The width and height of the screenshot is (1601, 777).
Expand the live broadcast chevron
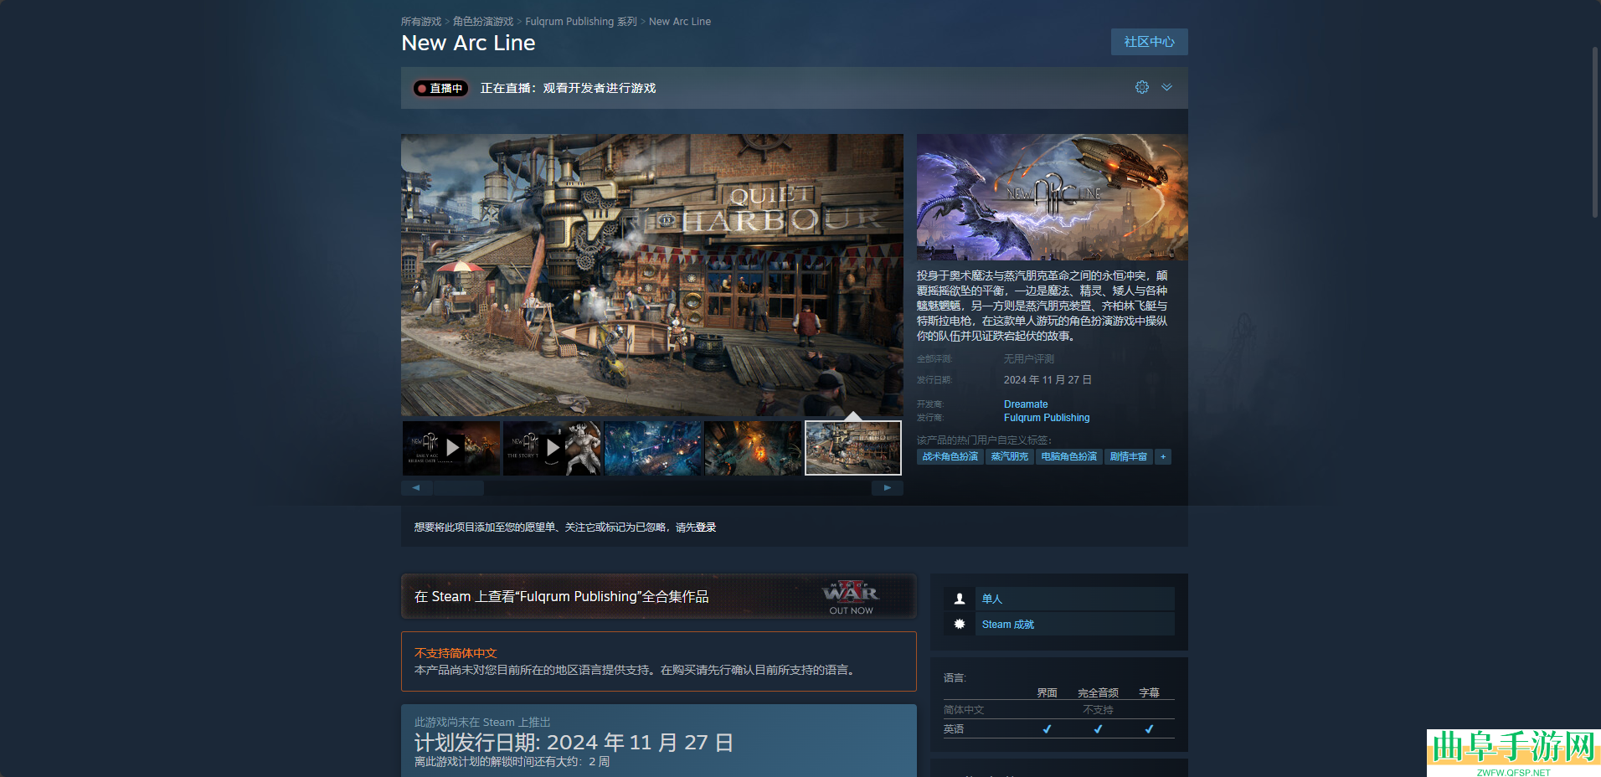[x=1166, y=87]
